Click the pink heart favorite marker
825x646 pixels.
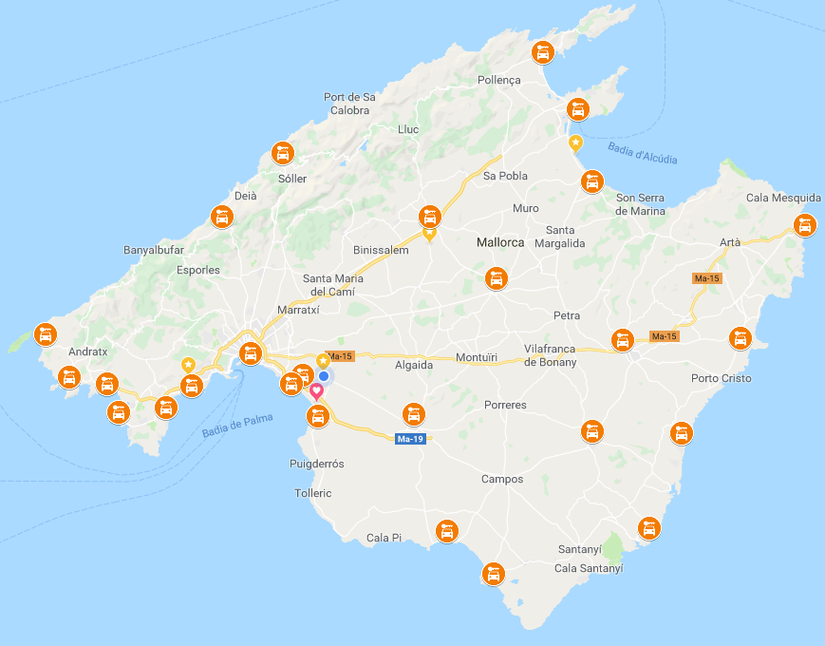(x=316, y=391)
